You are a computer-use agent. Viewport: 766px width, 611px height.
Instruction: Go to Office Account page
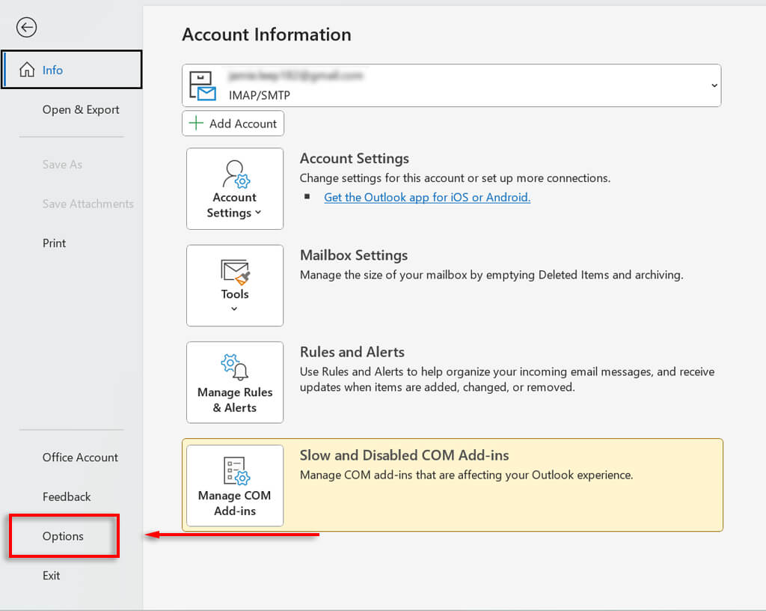click(x=80, y=458)
